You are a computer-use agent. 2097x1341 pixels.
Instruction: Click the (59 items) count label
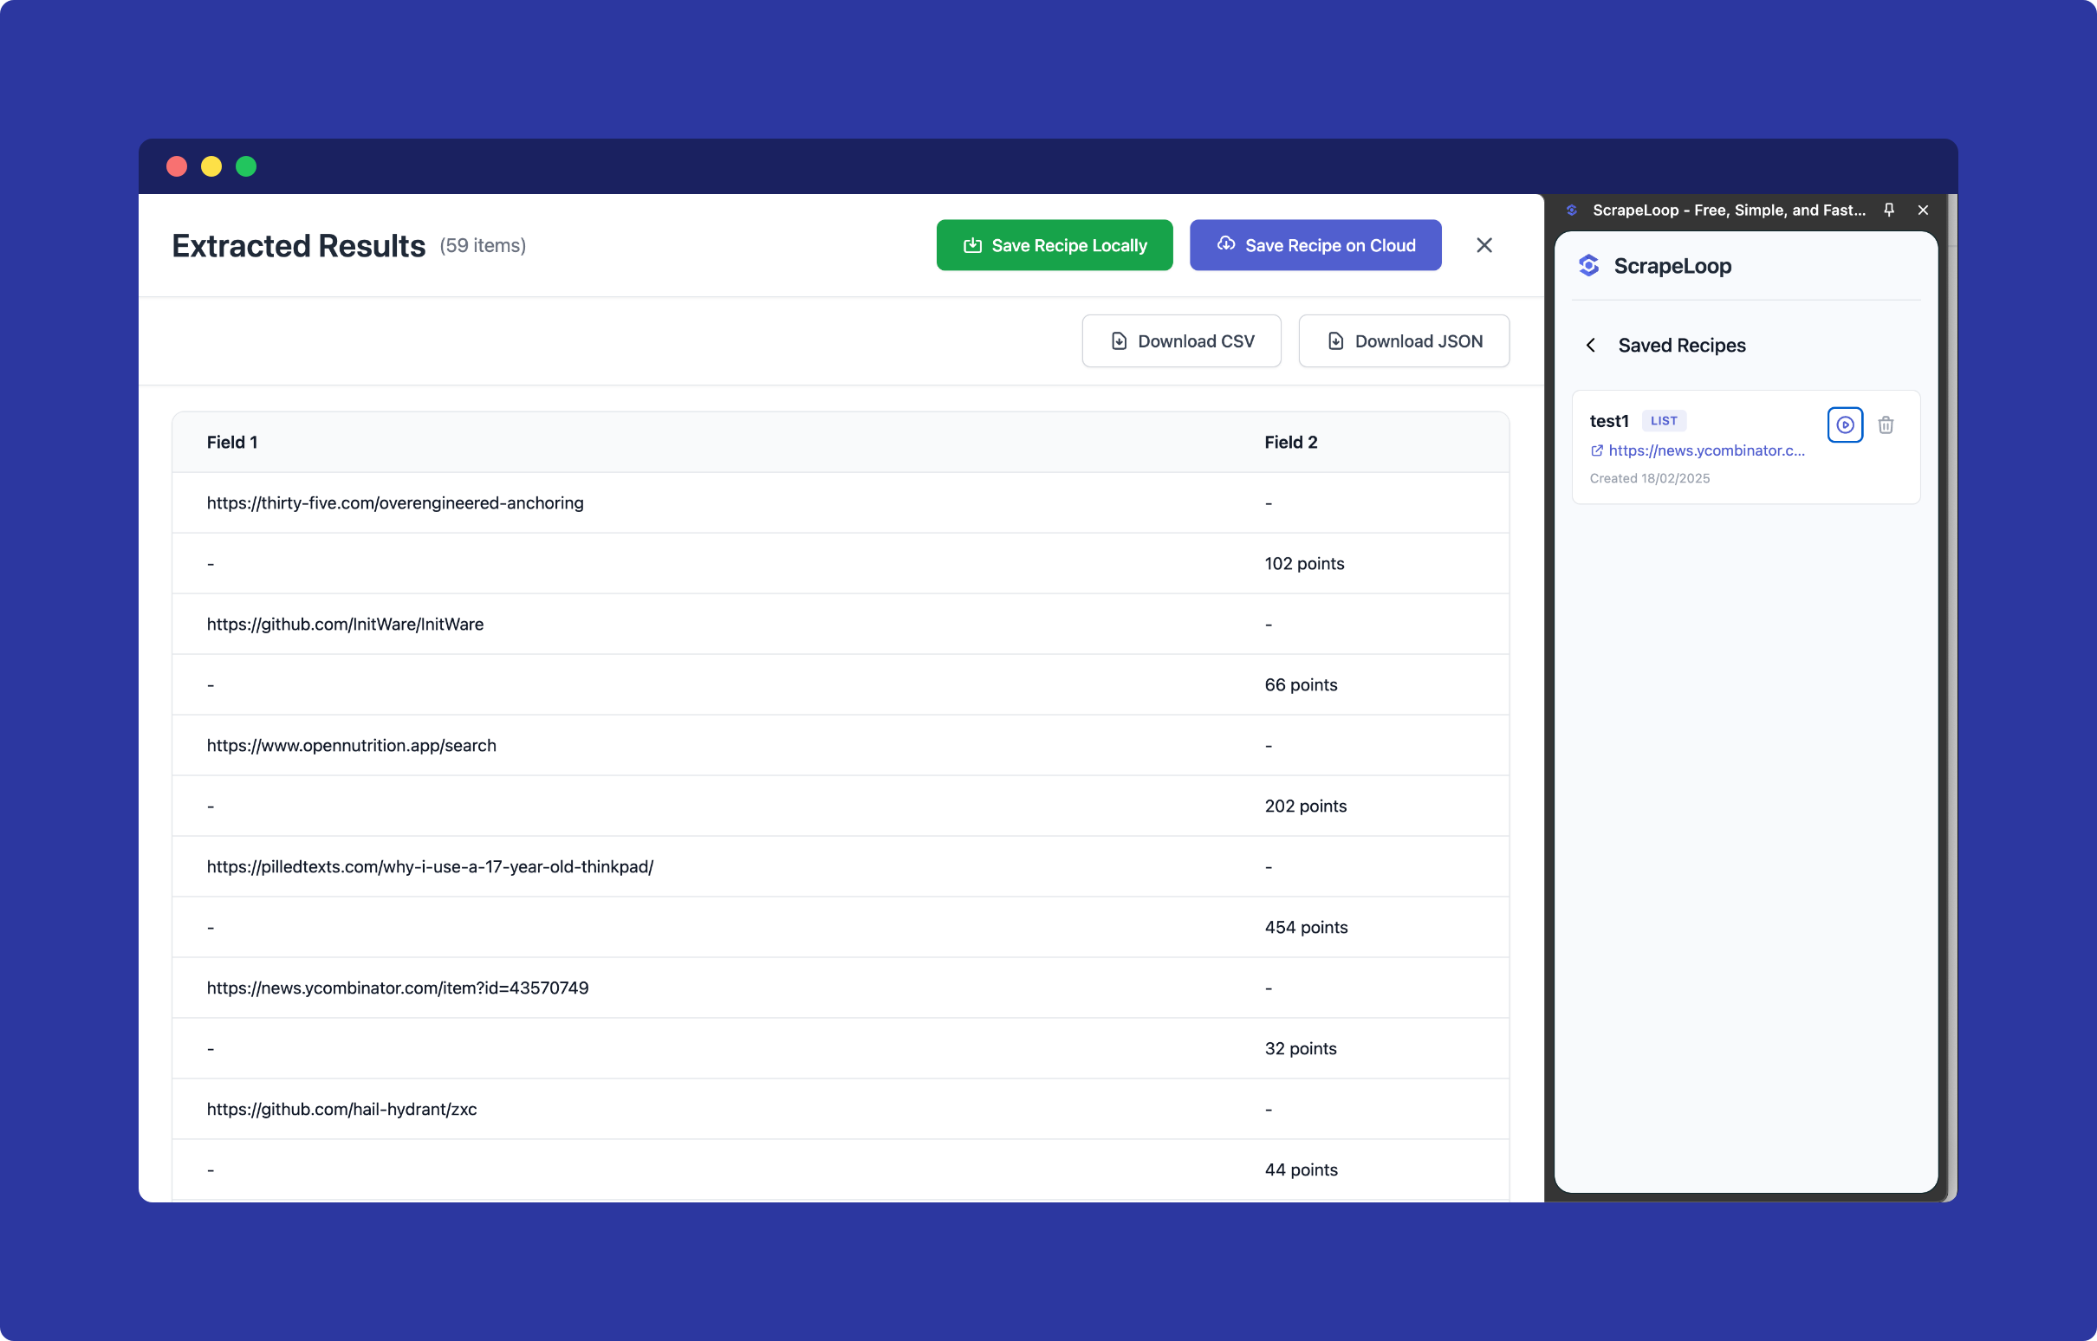[483, 245]
